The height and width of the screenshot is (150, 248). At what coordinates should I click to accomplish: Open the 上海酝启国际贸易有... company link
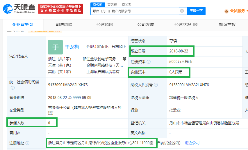click(105, 72)
